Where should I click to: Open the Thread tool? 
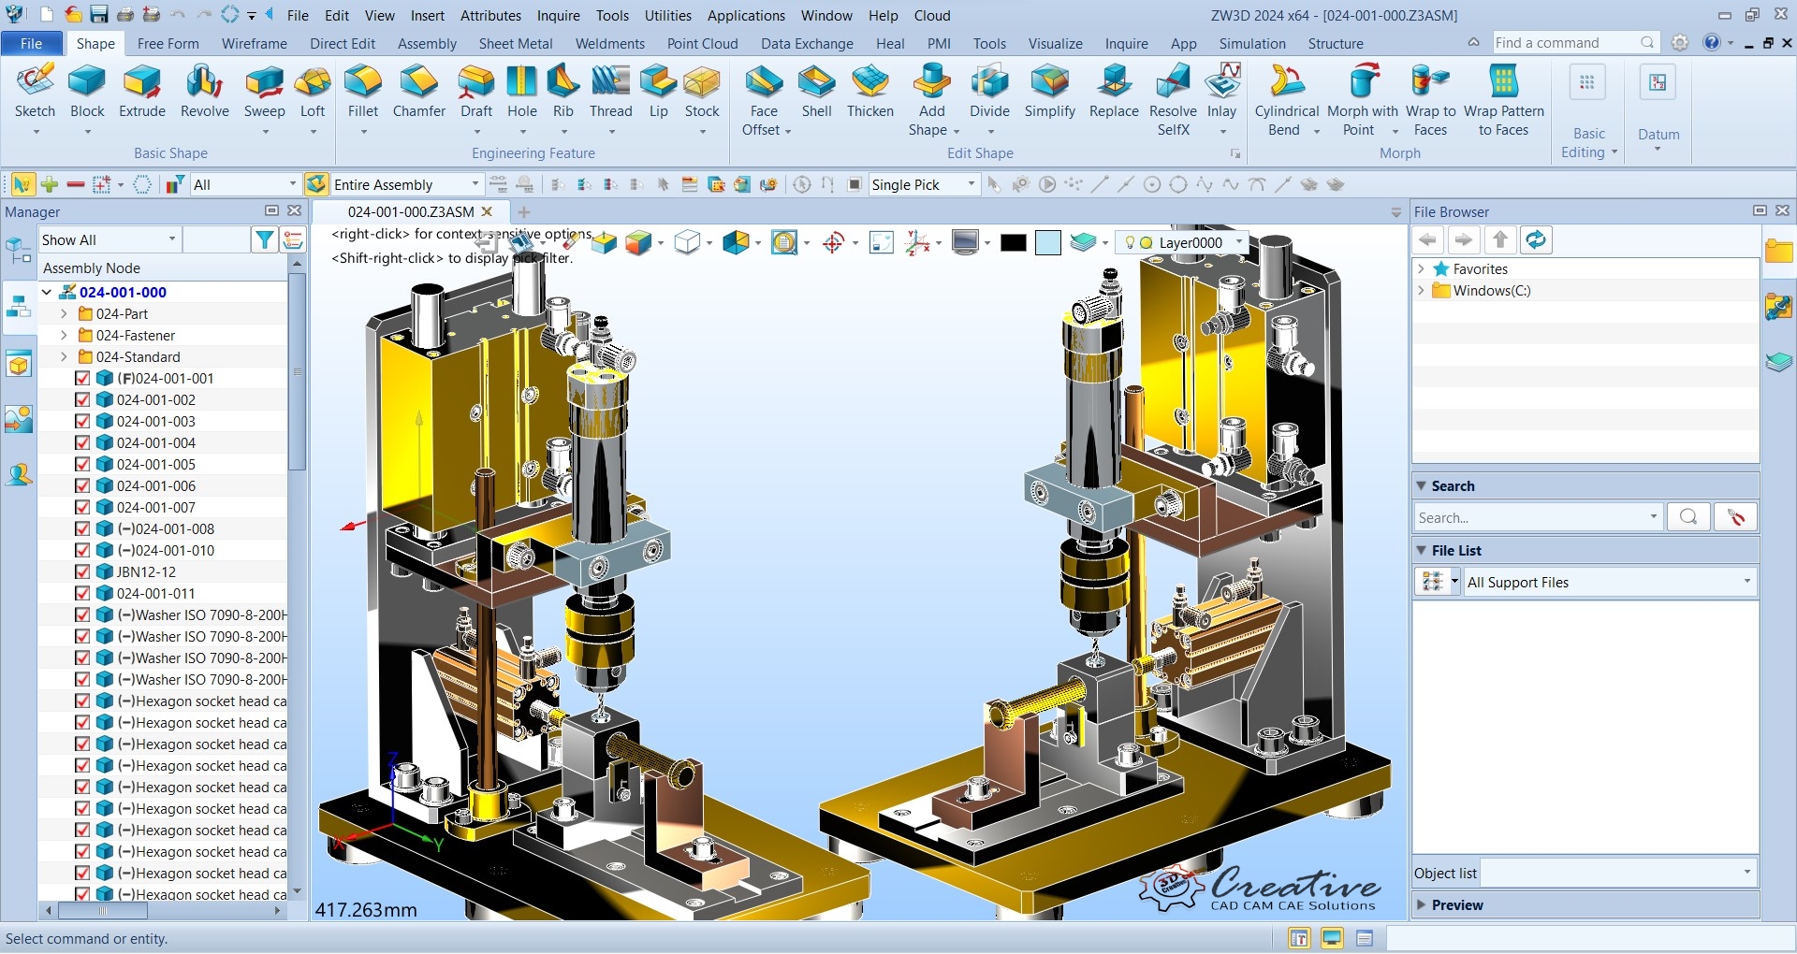tap(611, 92)
